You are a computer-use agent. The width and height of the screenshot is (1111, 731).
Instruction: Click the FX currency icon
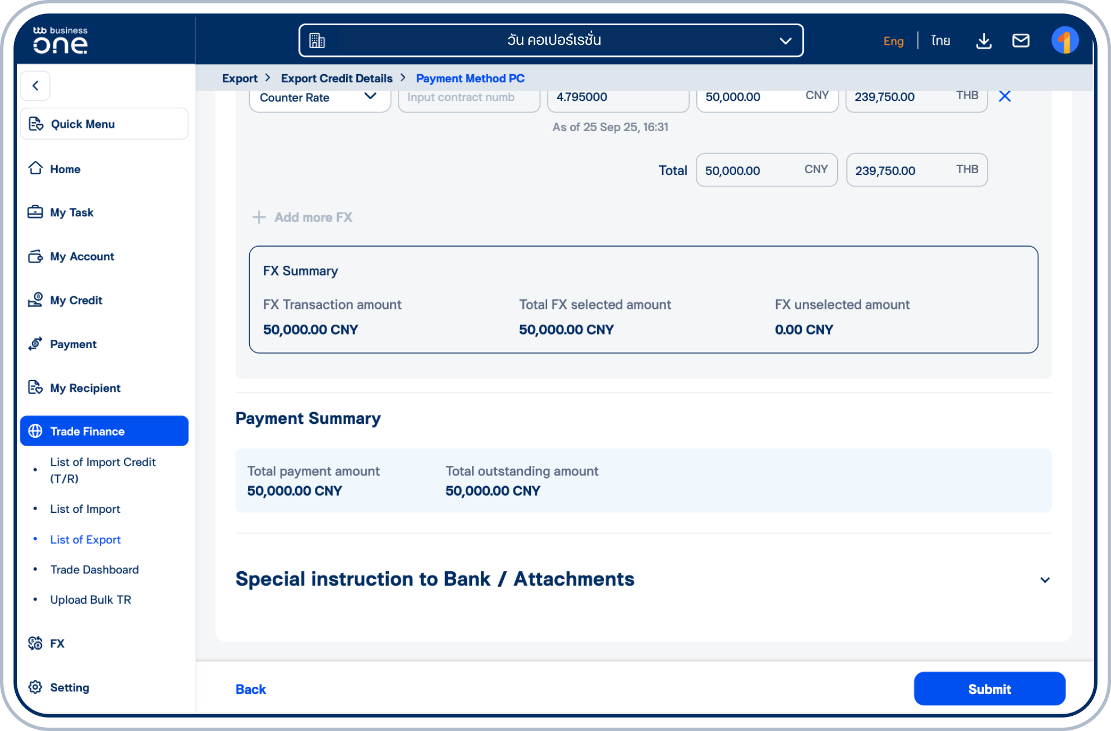point(35,644)
